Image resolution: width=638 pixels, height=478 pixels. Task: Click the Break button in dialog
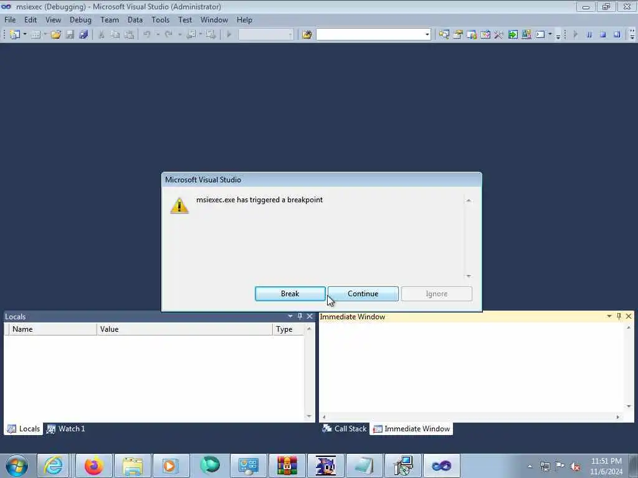pos(290,294)
